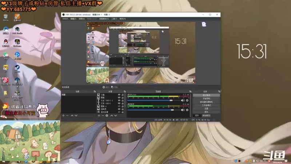Open Recycle Bin on desktop
Viewport: 291px width, 164px height.
(x=6, y=17)
